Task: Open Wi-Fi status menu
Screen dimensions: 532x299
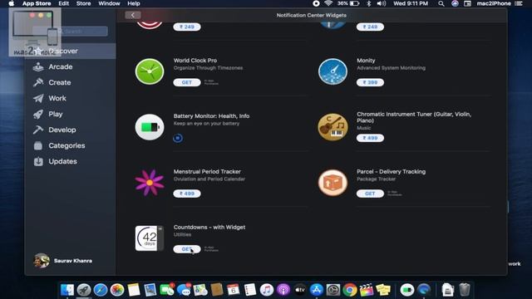Action: 328,3
